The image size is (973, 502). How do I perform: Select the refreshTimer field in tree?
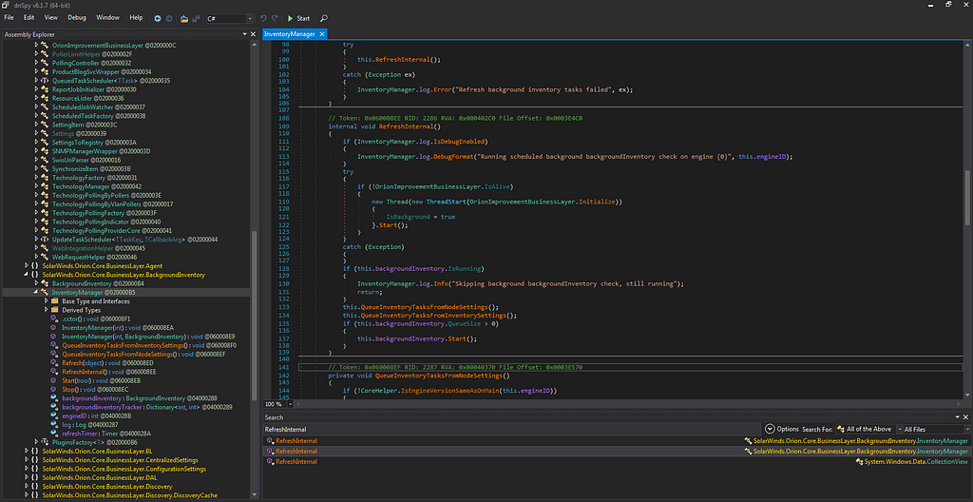[107, 433]
